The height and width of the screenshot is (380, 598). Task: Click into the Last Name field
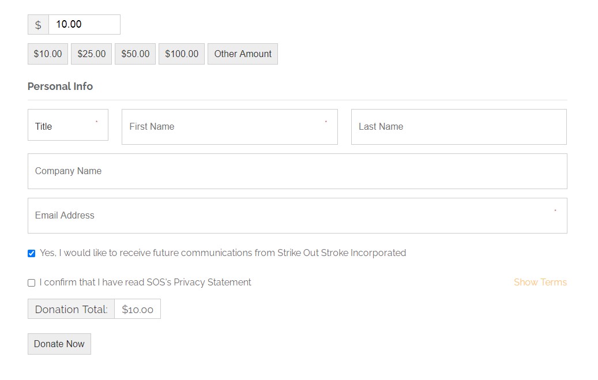[458, 127]
